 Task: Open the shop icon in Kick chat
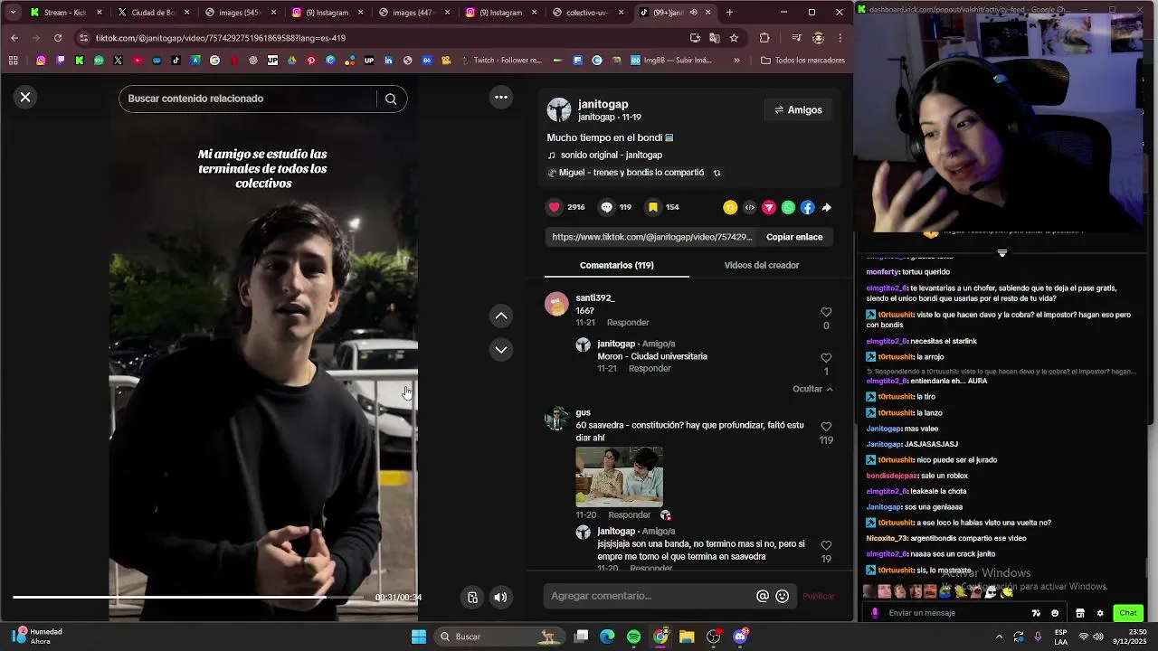coord(1080,613)
